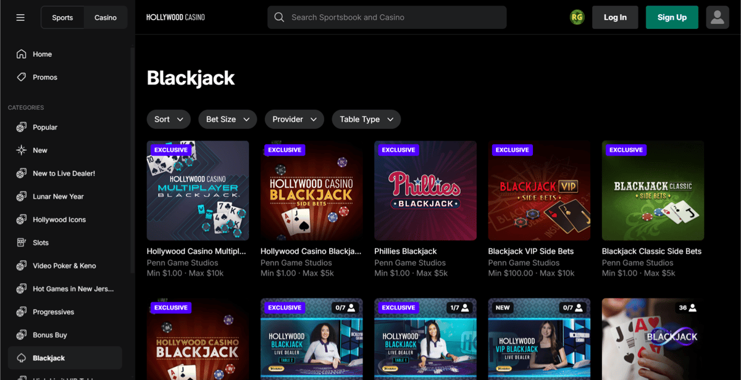
Task: Click the Progressives category icon
Action: 22,312
